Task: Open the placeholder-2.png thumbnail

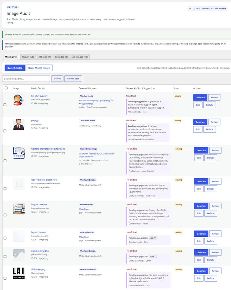Action: [x=19, y=255]
